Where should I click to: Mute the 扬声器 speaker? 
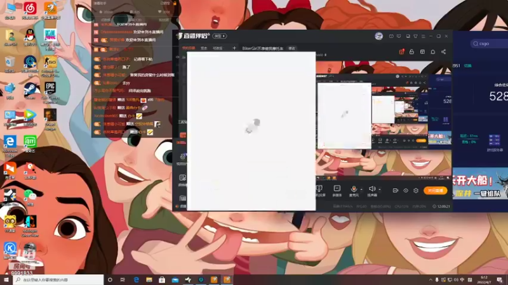pos(372,191)
